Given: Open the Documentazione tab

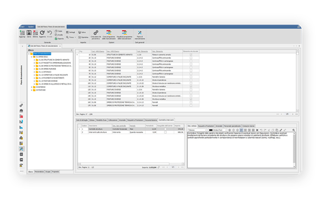Looking at the screenshot, I should coord(151,120).
